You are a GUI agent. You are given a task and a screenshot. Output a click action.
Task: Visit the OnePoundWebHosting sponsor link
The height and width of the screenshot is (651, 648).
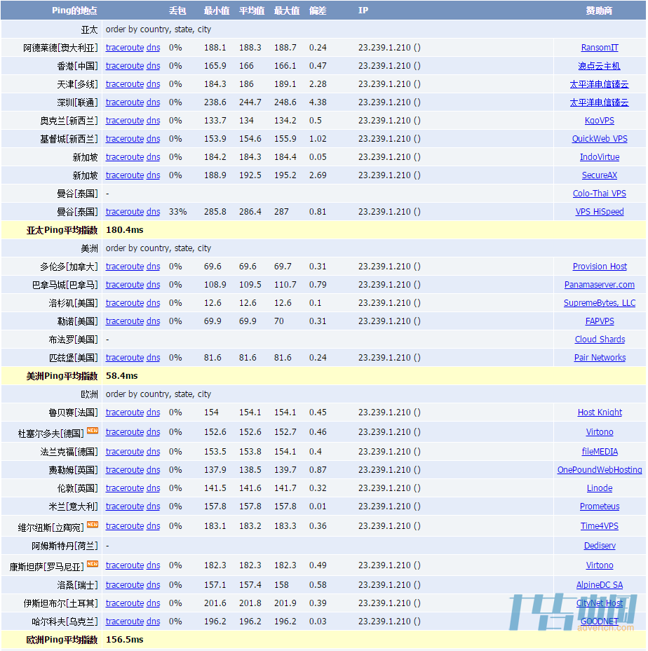tap(599, 470)
